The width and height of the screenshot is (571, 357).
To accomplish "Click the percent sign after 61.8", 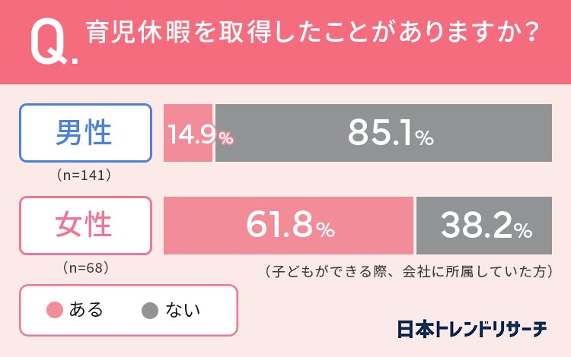I will [x=325, y=230].
